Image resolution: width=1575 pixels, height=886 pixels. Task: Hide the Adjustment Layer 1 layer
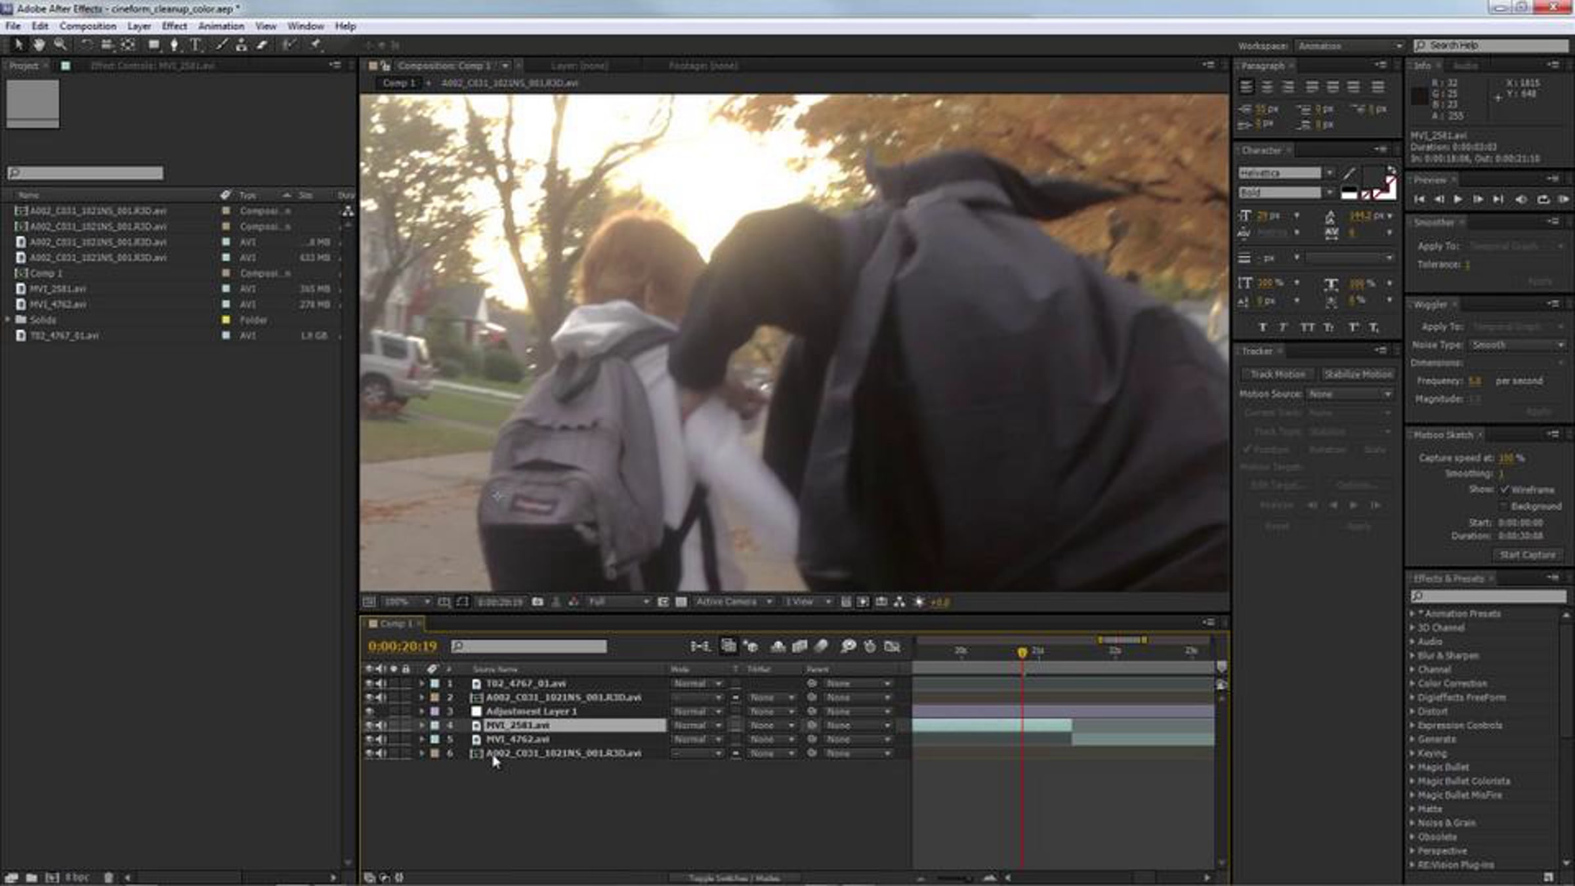click(x=369, y=711)
